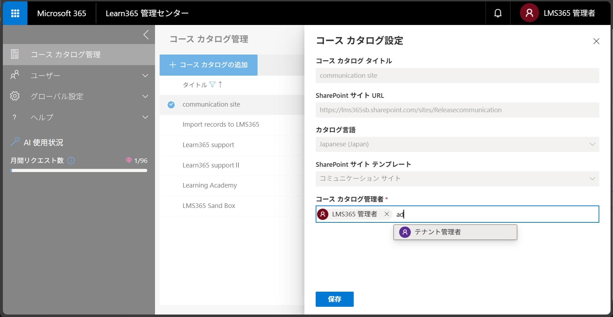The image size is (613, 317).
Task: Expand the ユーザー menu chevron
Action: [x=145, y=76]
